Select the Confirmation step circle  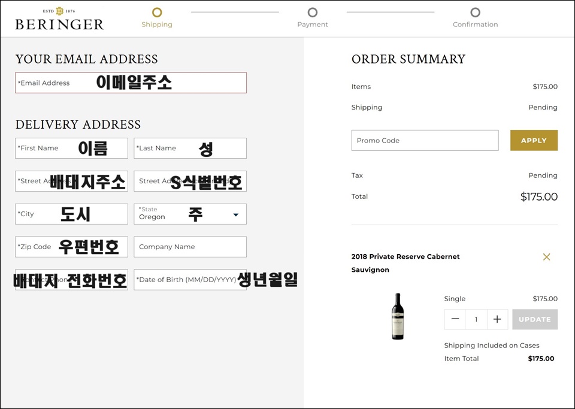coord(475,13)
